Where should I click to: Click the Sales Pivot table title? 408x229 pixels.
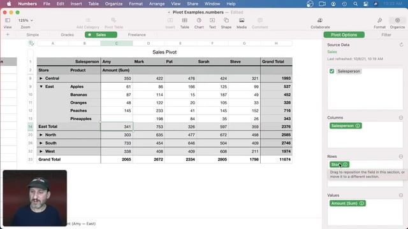[x=164, y=52]
